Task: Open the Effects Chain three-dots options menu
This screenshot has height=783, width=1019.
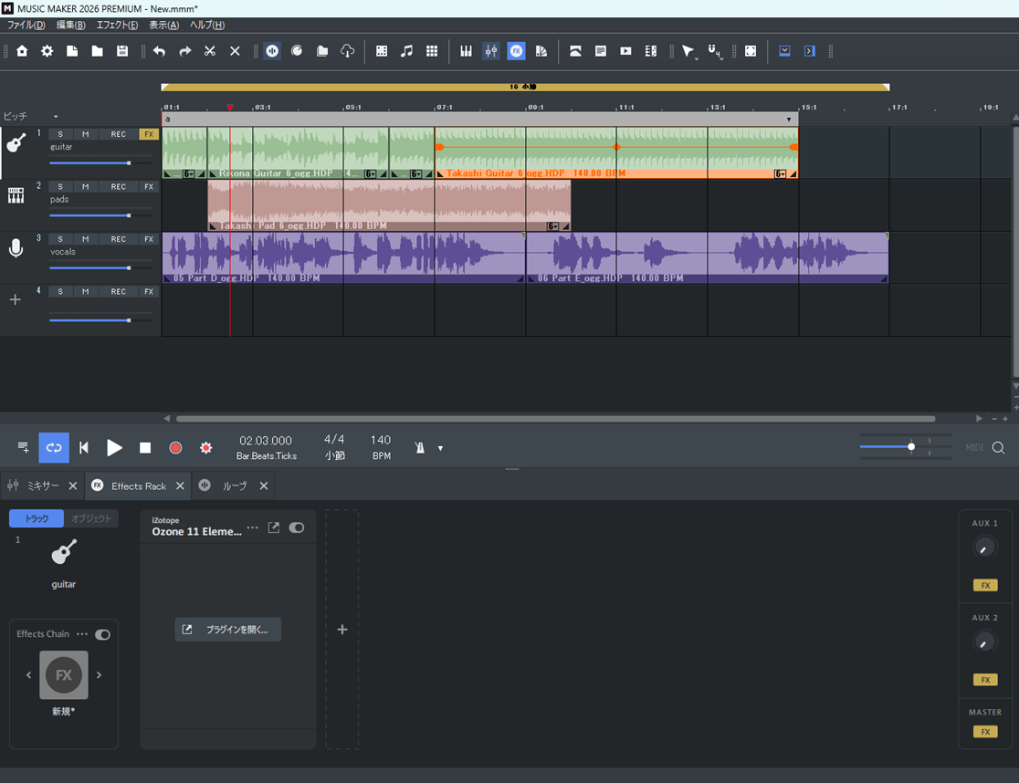Action: 82,634
